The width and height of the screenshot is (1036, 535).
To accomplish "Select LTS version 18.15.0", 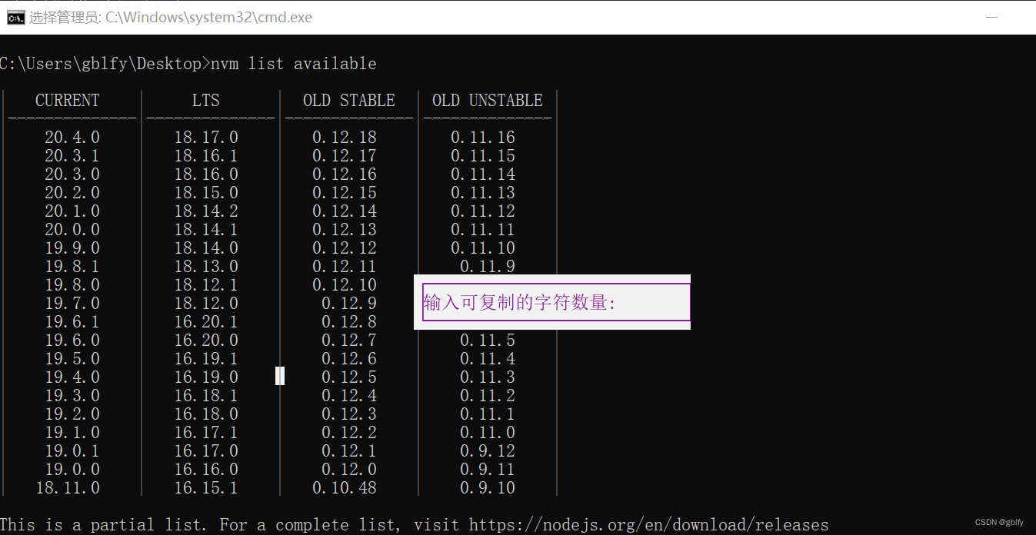I will coord(206,193).
